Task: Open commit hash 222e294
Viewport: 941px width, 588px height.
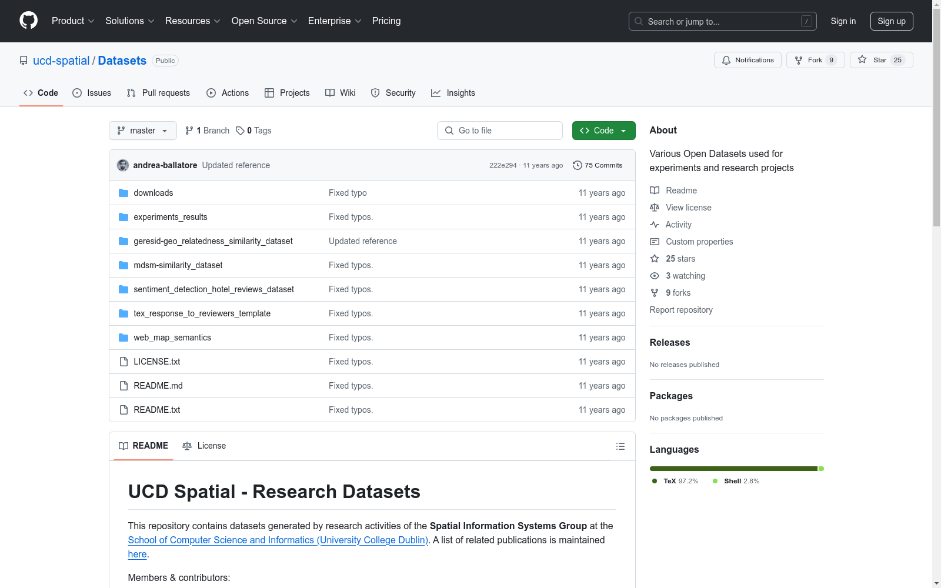Action: [x=503, y=165]
